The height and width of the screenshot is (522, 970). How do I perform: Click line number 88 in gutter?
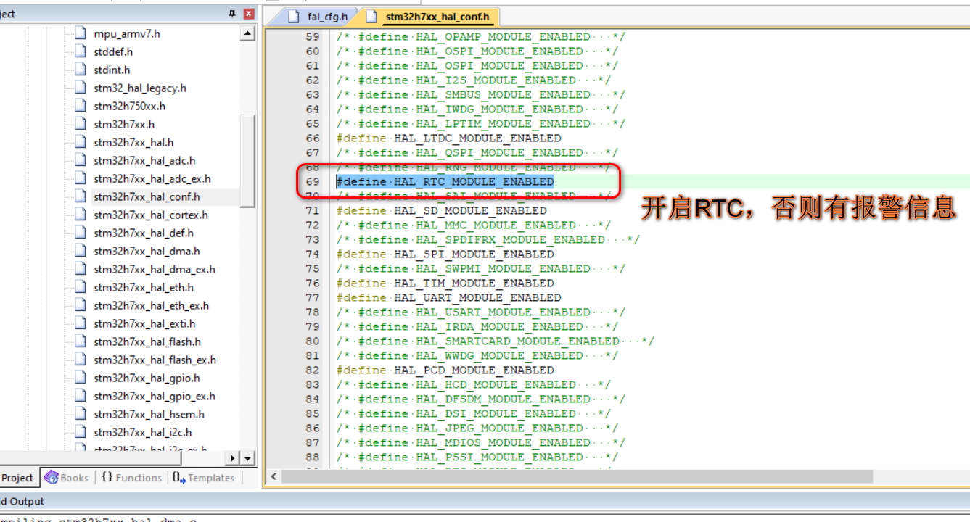coord(313,457)
